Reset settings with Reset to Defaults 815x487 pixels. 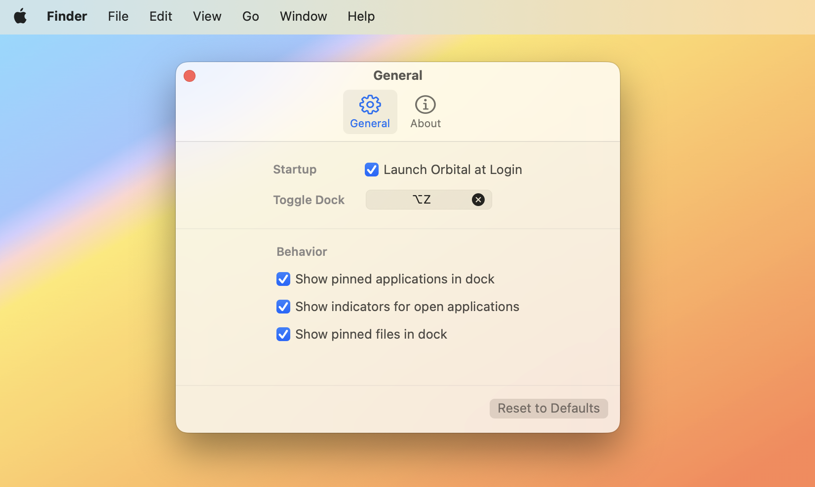click(548, 409)
